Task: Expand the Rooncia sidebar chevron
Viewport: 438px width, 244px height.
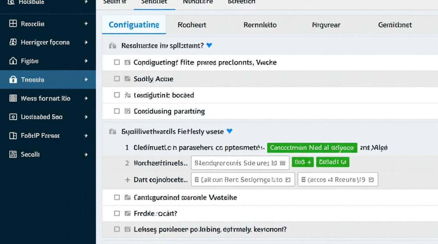Action: [86, 23]
